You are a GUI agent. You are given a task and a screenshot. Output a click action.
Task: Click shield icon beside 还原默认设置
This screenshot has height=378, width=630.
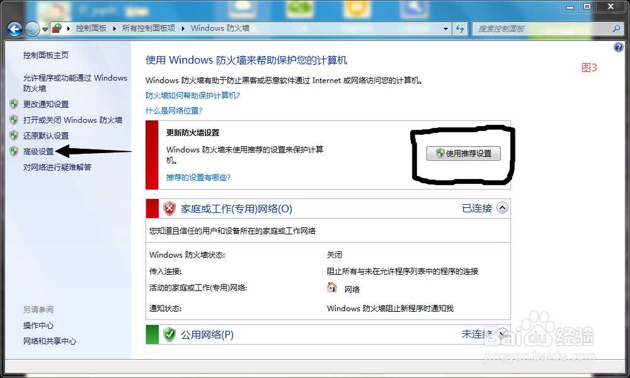[14, 135]
